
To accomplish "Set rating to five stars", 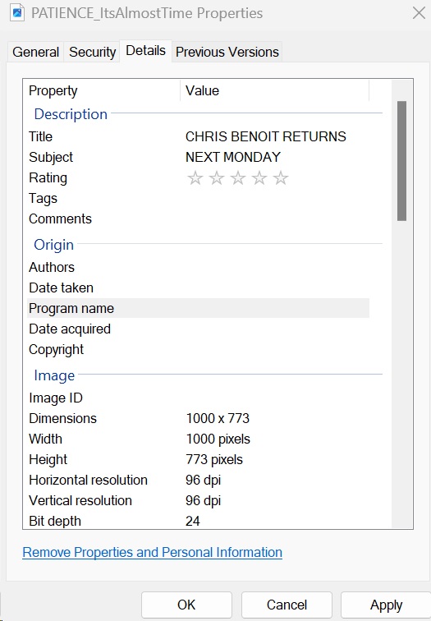I will click(281, 177).
